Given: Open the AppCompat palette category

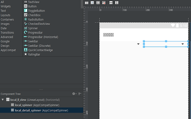Looking at the screenshot, I should (8, 50).
